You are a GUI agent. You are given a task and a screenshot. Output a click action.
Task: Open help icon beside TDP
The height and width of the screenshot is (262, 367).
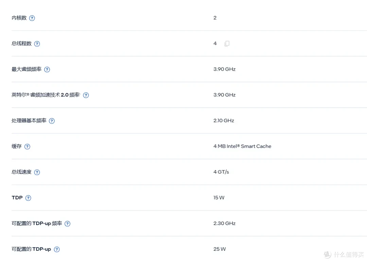pyautogui.click(x=28, y=198)
